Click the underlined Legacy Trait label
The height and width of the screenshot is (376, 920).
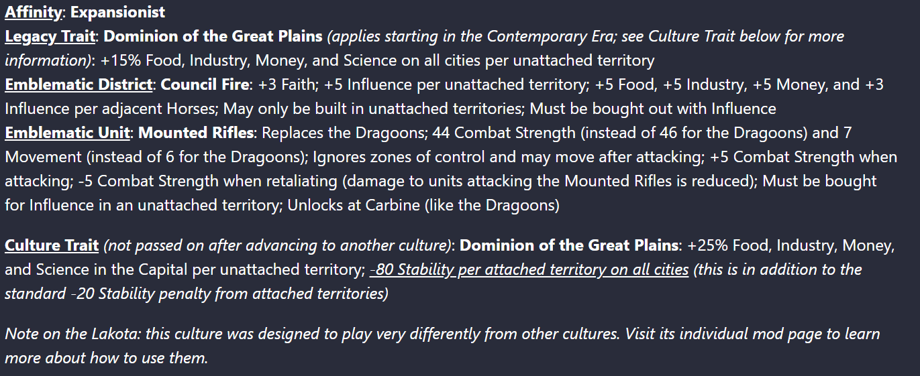tap(50, 36)
